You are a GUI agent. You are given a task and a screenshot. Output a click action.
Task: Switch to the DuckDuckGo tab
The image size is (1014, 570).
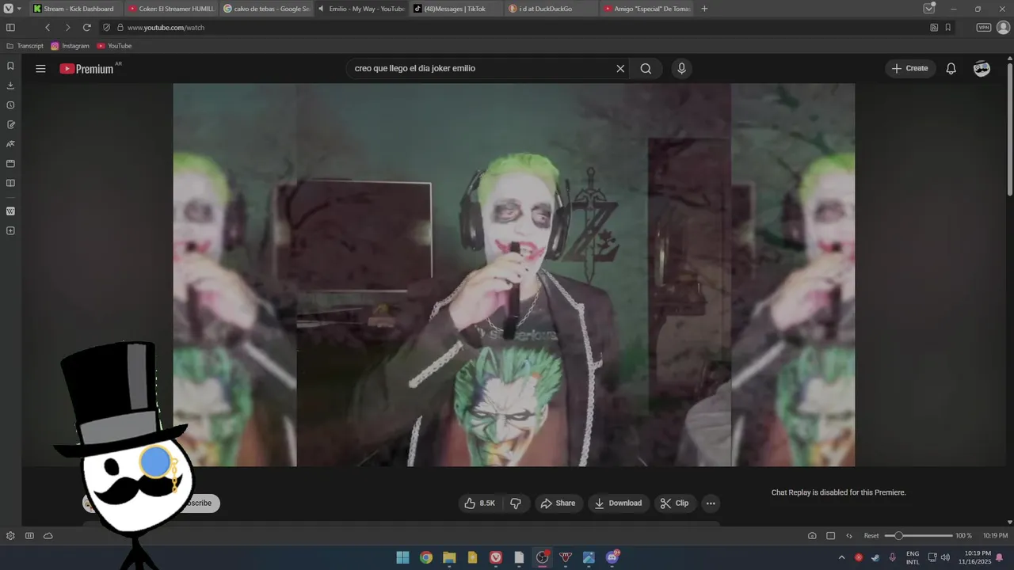tap(552, 9)
